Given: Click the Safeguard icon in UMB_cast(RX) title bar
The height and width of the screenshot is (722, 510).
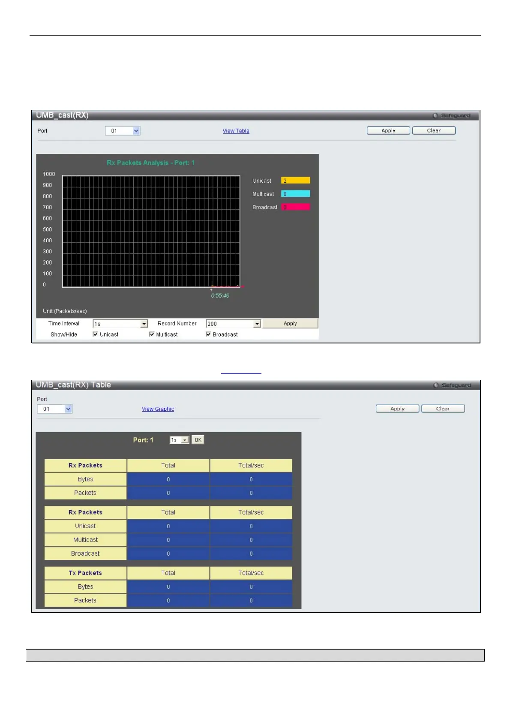Looking at the screenshot, I should click(x=435, y=116).
